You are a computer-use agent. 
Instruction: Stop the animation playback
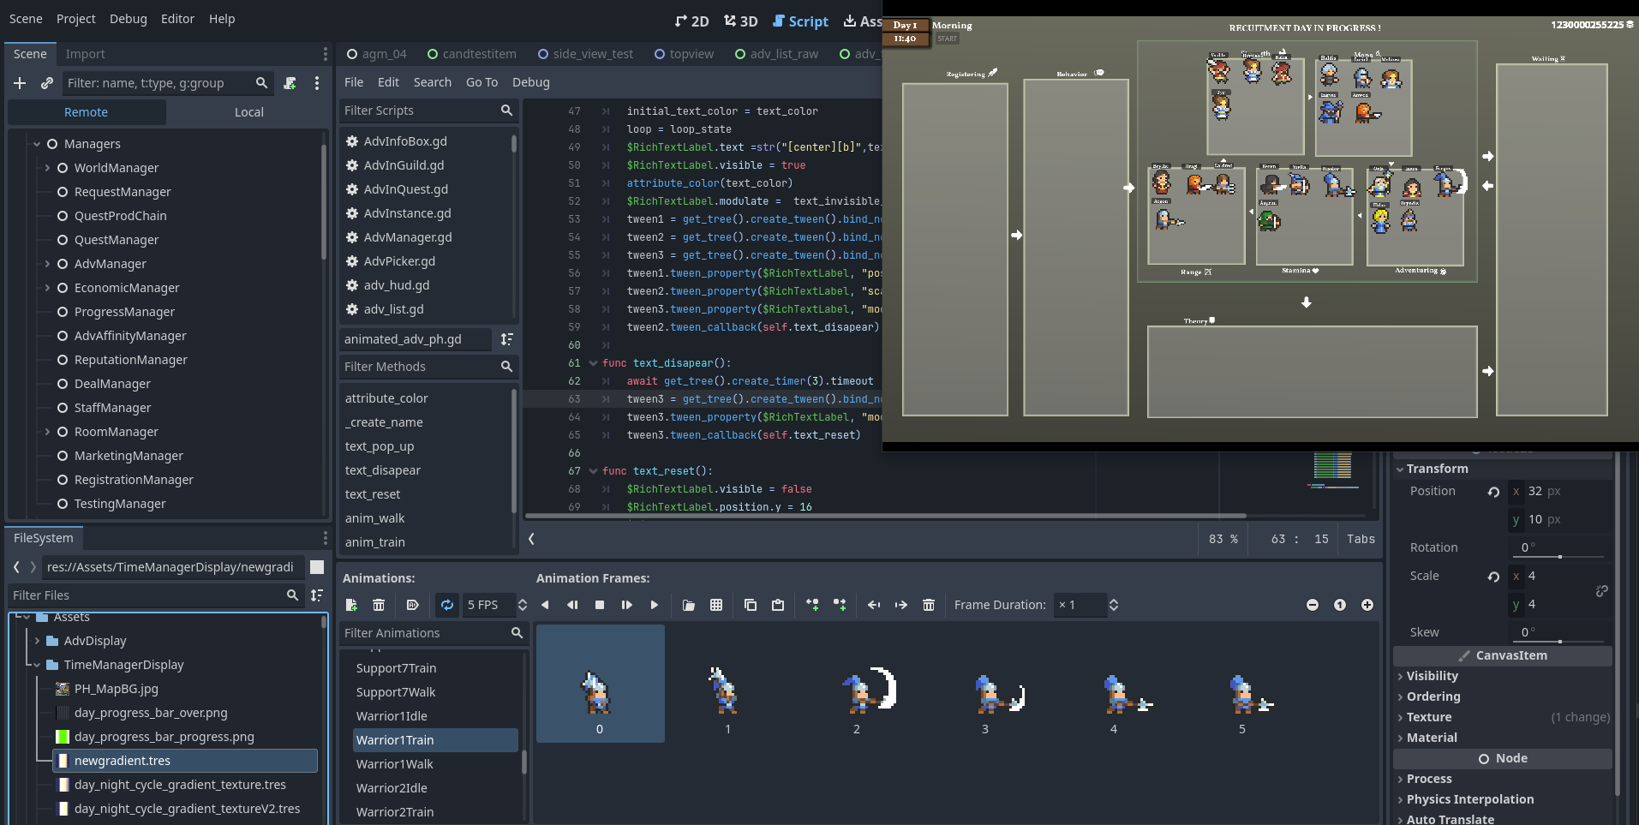pyautogui.click(x=600, y=605)
